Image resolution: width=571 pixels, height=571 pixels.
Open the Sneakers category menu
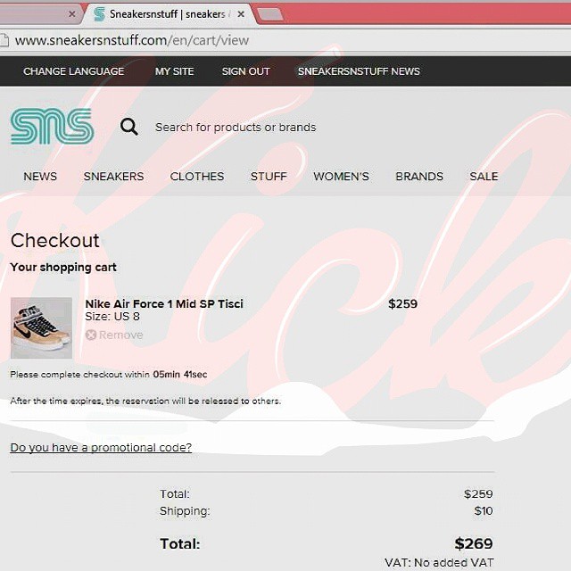(x=113, y=177)
